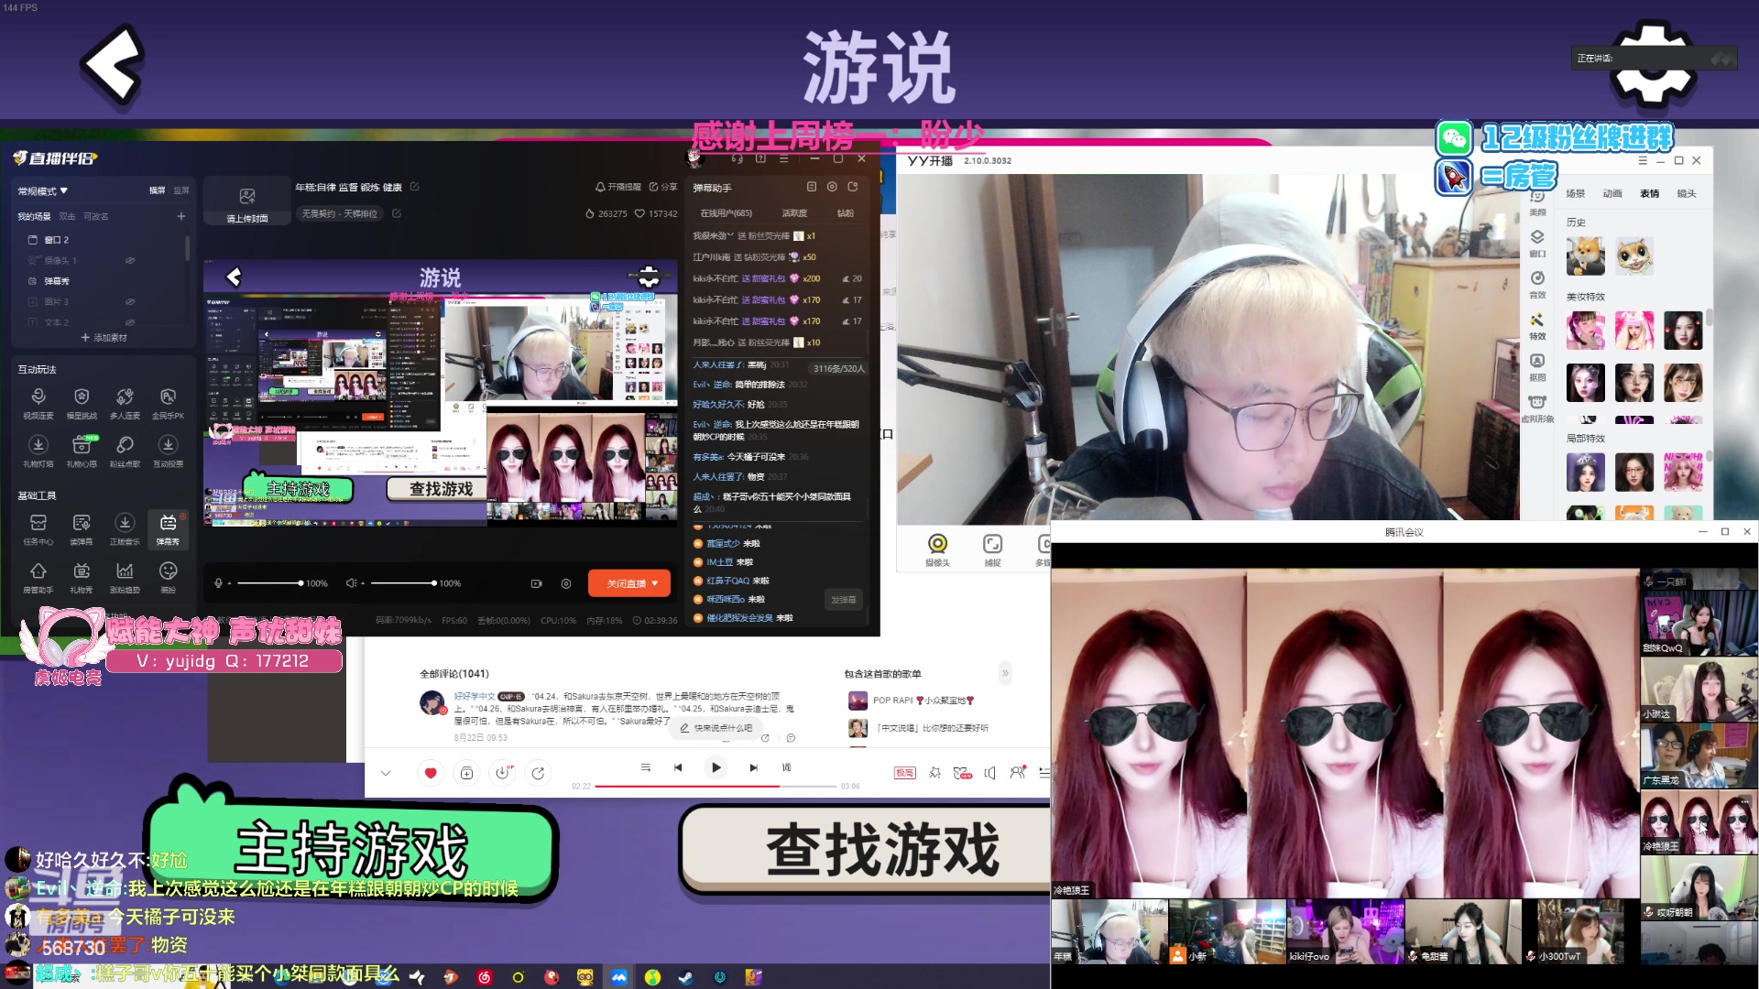
Task: Open 视频连麦 video co-stream tool
Action: tap(38, 402)
